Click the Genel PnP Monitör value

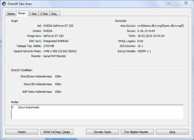coord(54,56)
